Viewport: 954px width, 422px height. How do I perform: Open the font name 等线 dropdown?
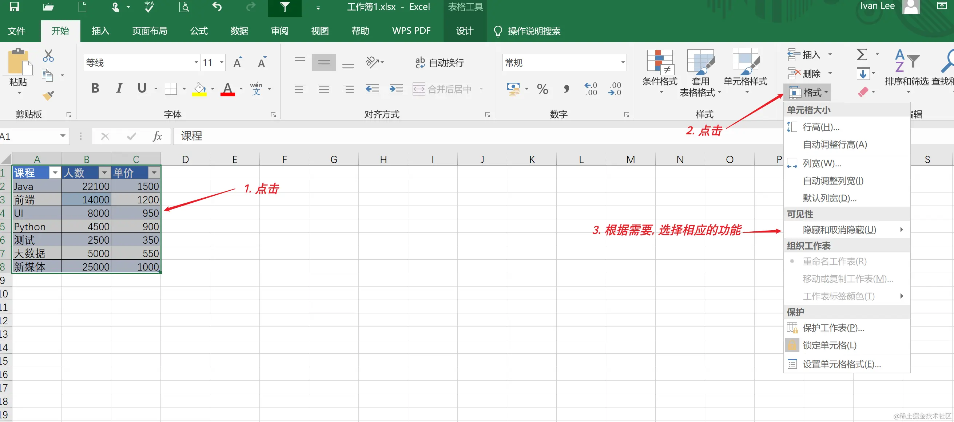(x=196, y=62)
